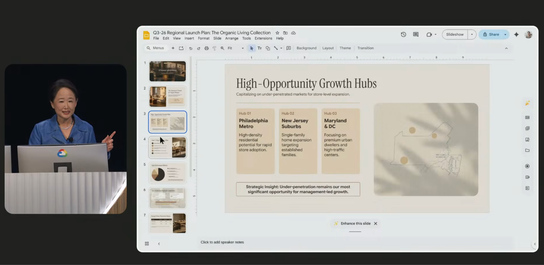Select slide 5 thumbnail with pie chart
The height and width of the screenshot is (265, 544).
pos(167,173)
